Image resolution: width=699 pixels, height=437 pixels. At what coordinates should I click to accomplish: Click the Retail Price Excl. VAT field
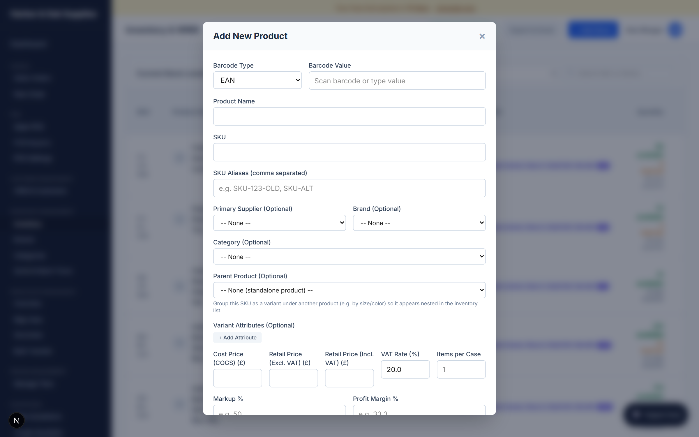(293, 378)
